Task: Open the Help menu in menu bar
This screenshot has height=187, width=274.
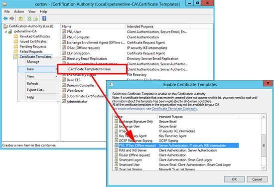Action: tap(43, 11)
